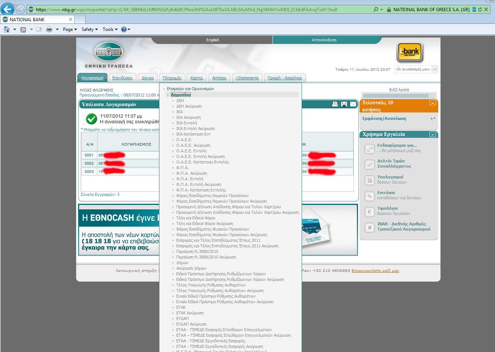Viewport: 495px width, 352px height.
Task: Select Φόρος Εισοδήματος Φυσικών Προσώπων entry
Action: coord(212,229)
